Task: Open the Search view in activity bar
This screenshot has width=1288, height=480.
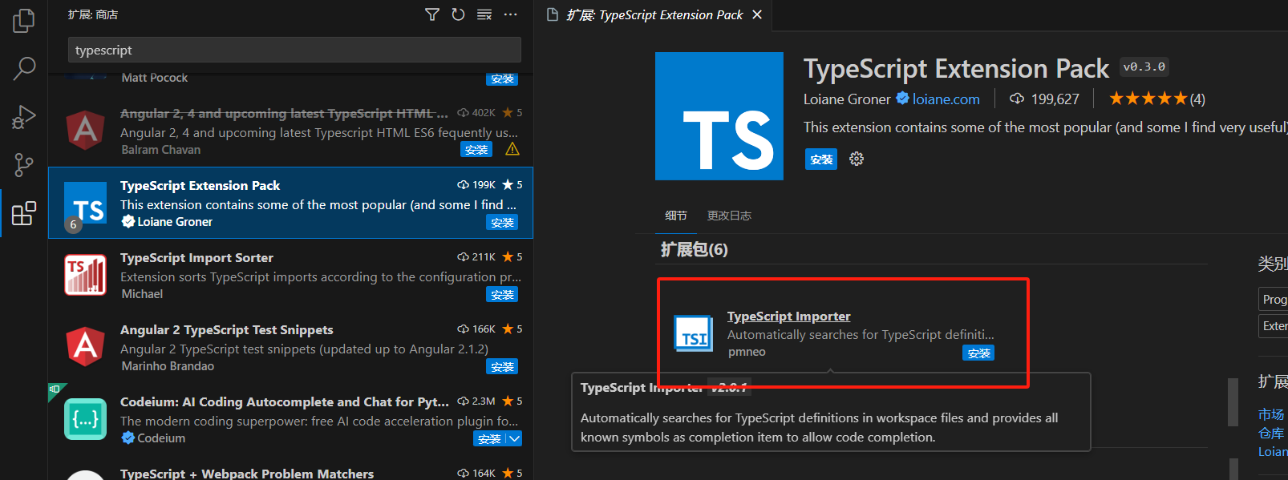Action: [x=24, y=69]
